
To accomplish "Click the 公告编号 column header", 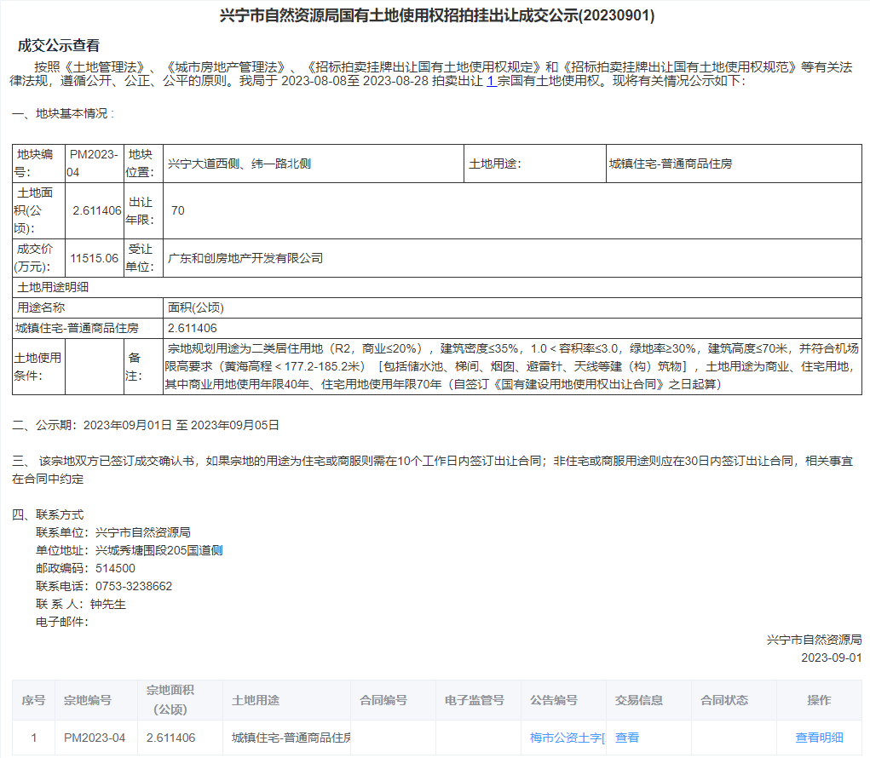I will pos(554,700).
